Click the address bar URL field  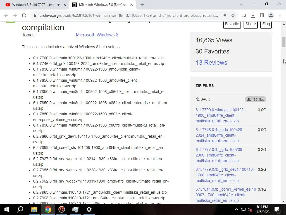pyautogui.click(x=128, y=16)
